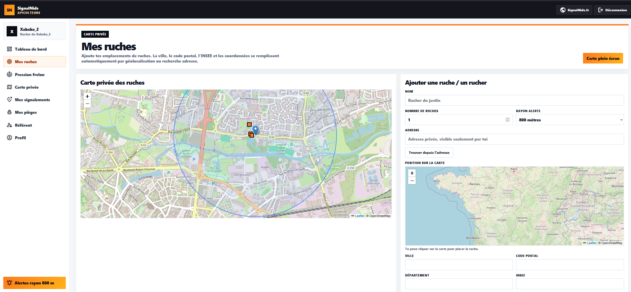The height and width of the screenshot is (292, 631).
Task: Click globe icon in SignalNids.fr button
Action: pos(563,10)
